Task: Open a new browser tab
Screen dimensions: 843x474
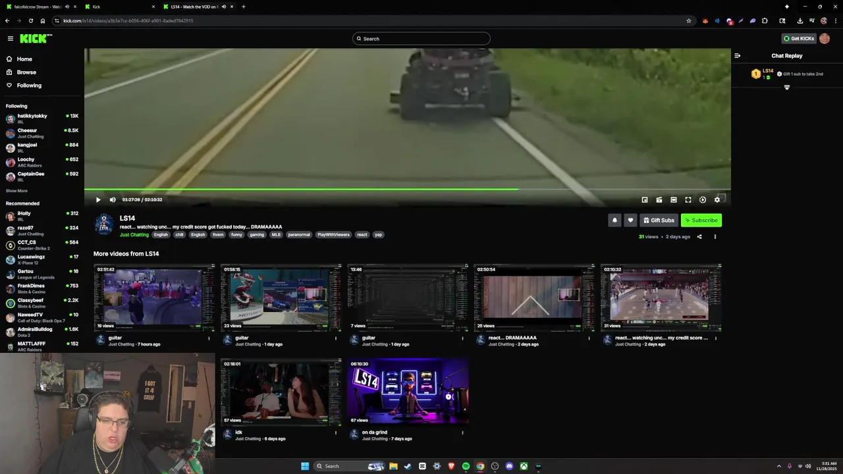Action: (x=244, y=7)
